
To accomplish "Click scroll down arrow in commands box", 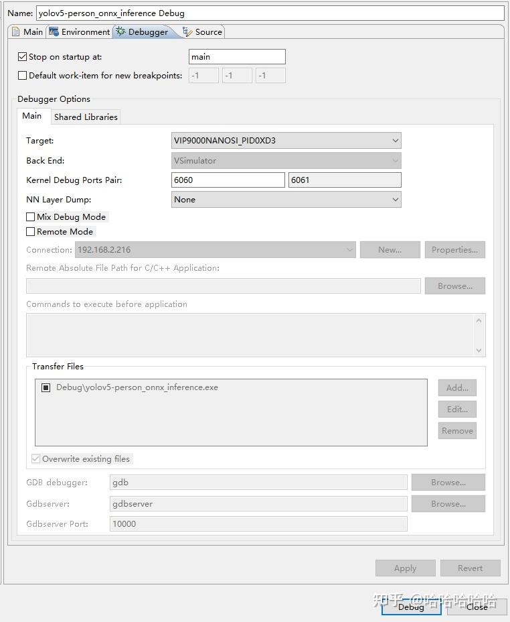I will [479, 351].
